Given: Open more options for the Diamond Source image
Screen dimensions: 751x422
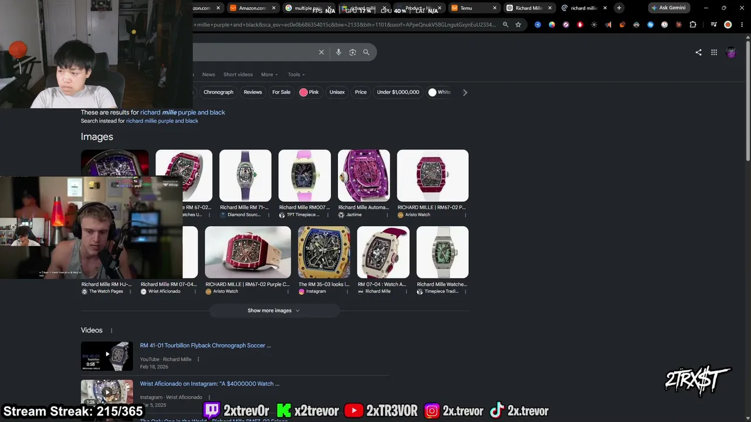Looking at the screenshot, I should coord(269,215).
